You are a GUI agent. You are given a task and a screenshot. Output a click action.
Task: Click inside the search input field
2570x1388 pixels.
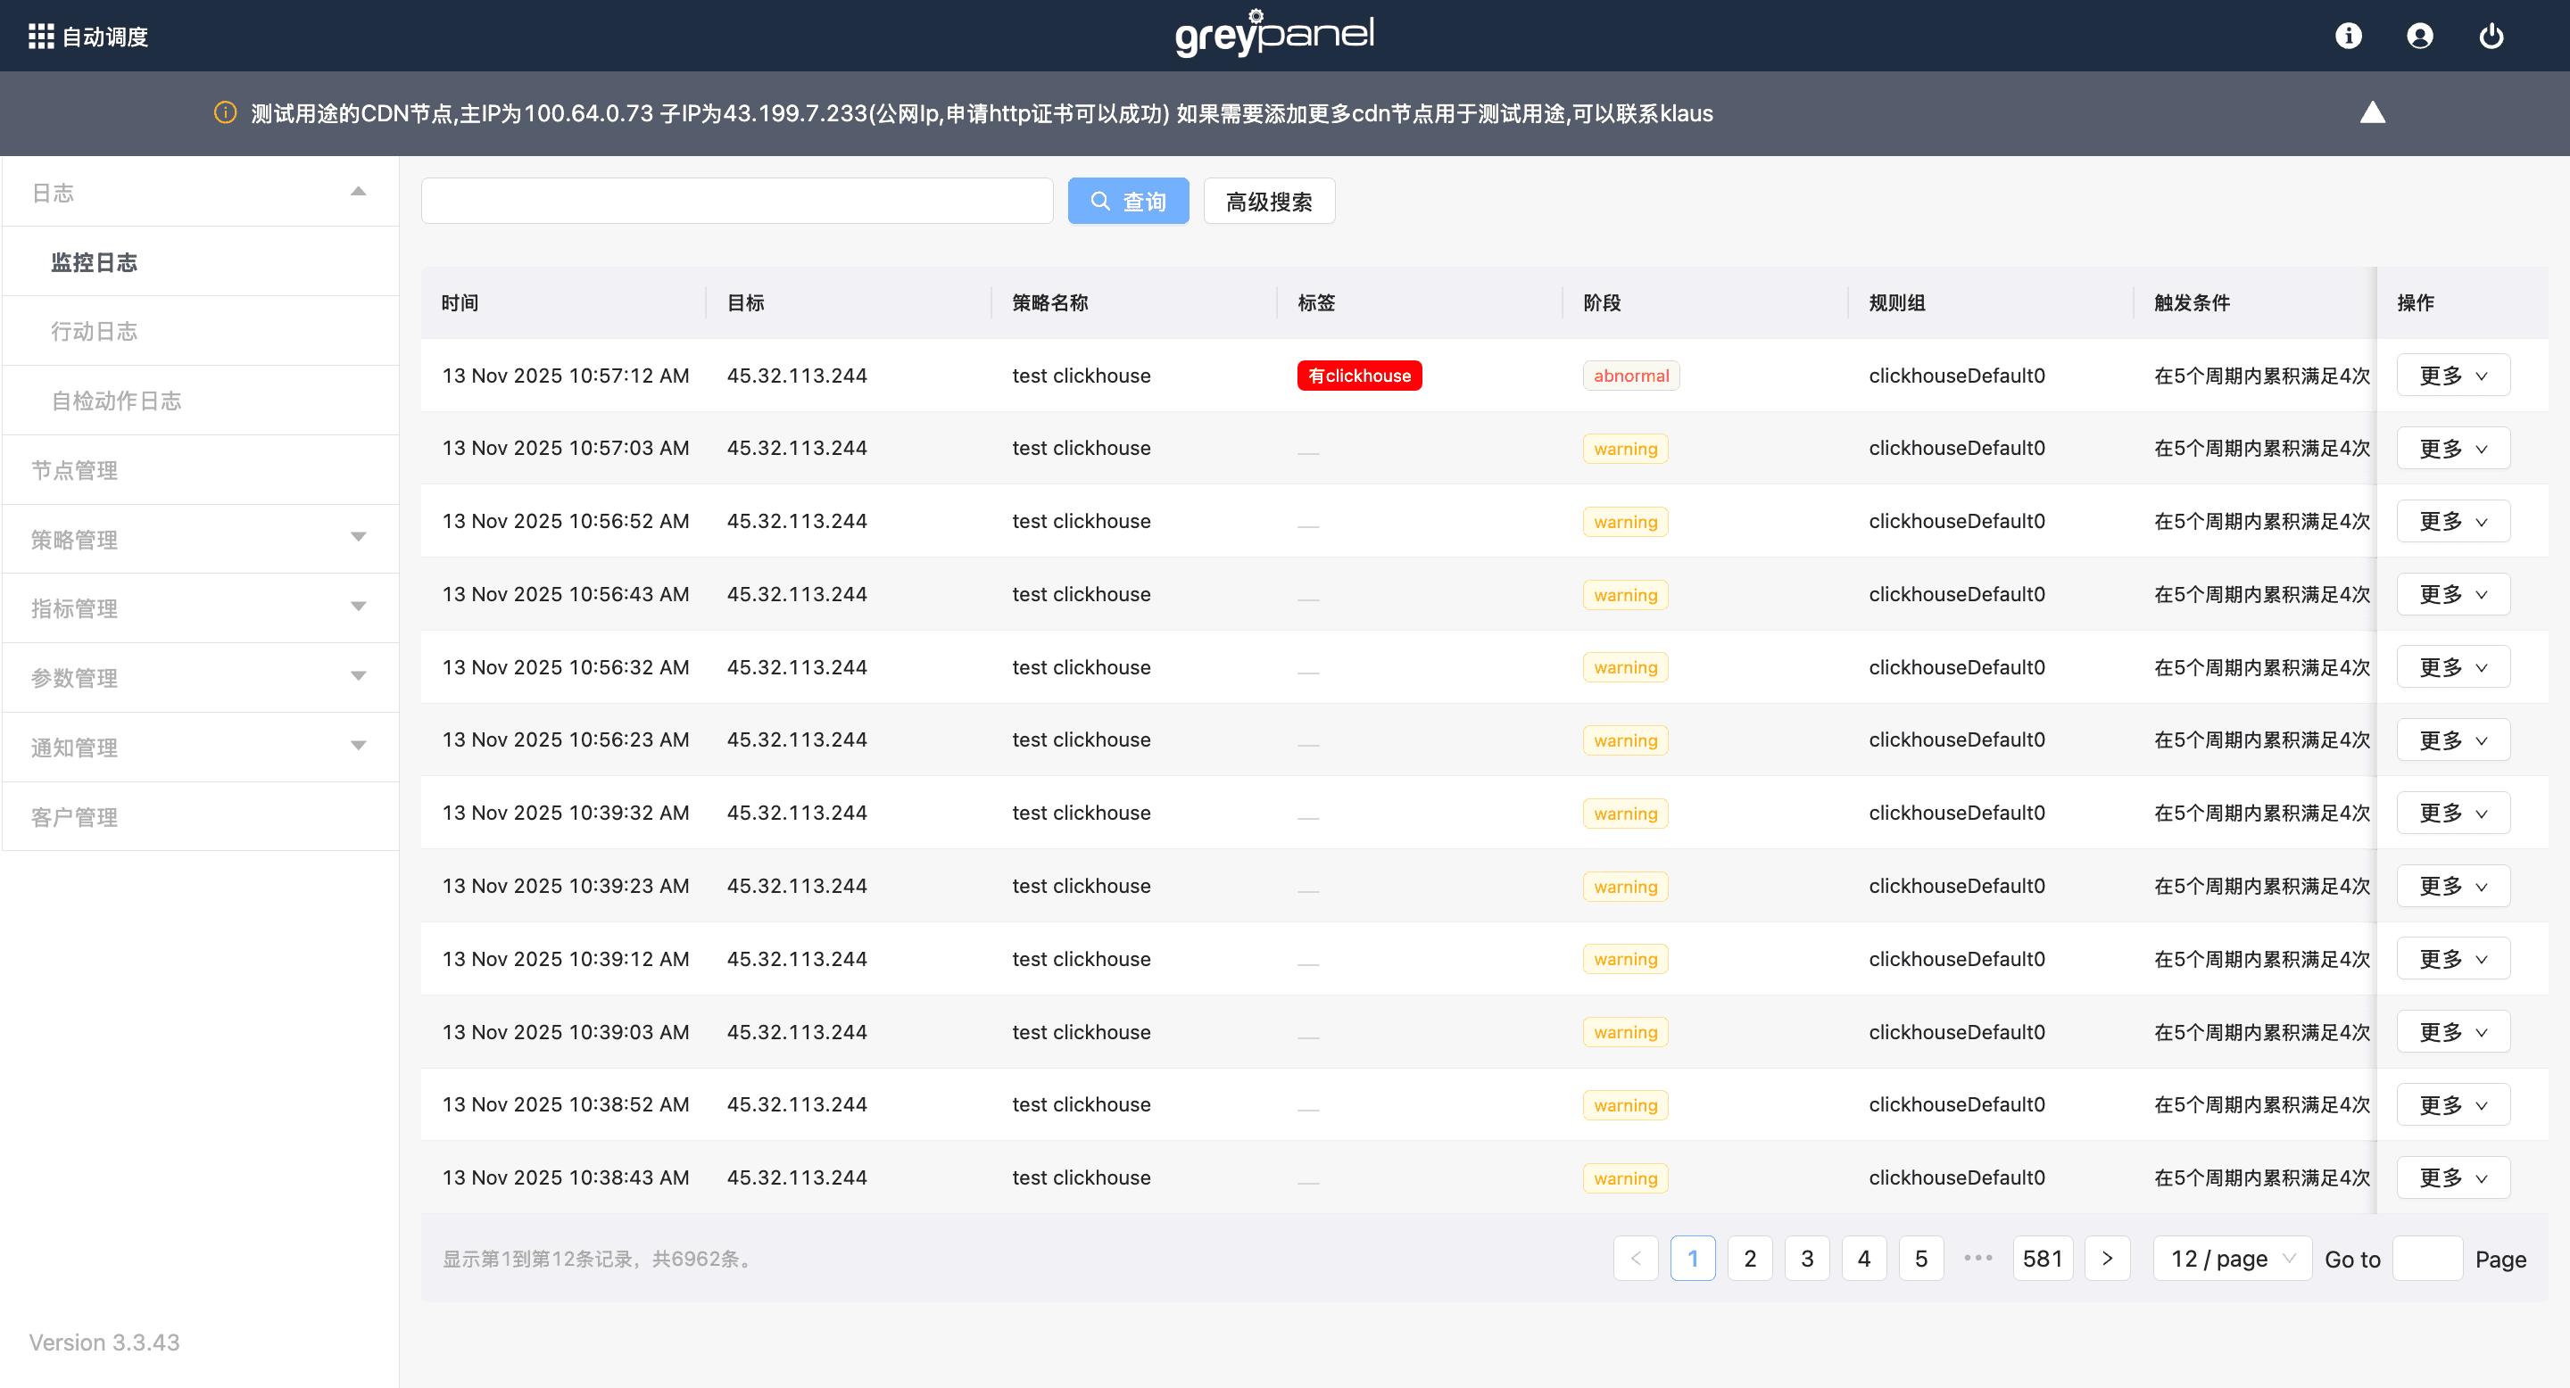pos(736,201)
